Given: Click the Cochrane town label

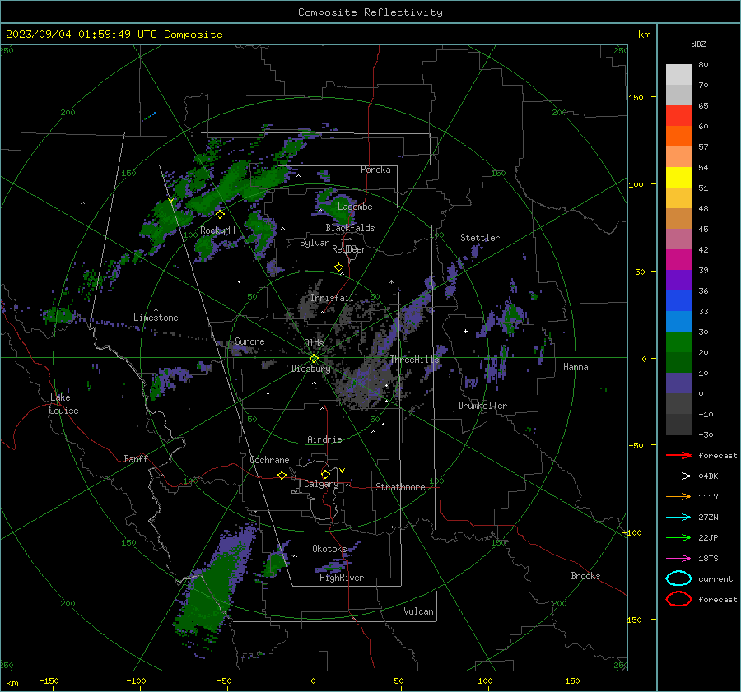Looking at the screenshot, I should 269,460.
